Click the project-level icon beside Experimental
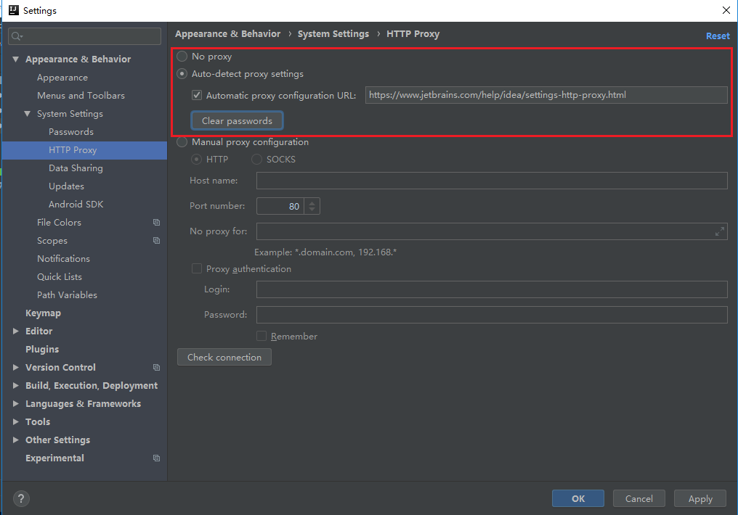The height and width of the screenshot is (515, 738). (x=156, y=458)
